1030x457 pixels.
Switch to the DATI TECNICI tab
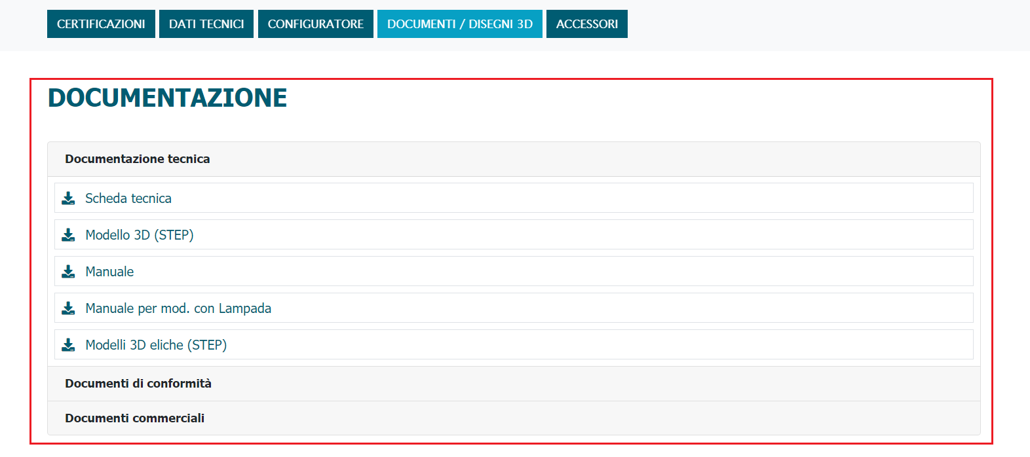click(x=206, y=24)
